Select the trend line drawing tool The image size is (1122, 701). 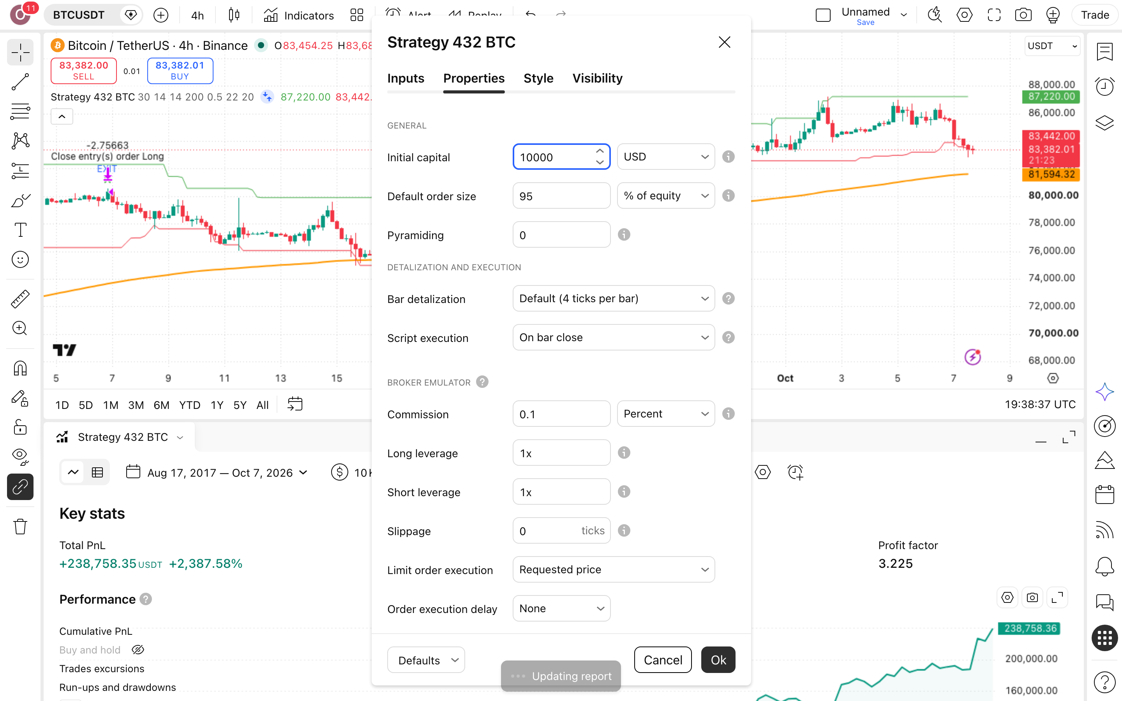tap(20, 82)
